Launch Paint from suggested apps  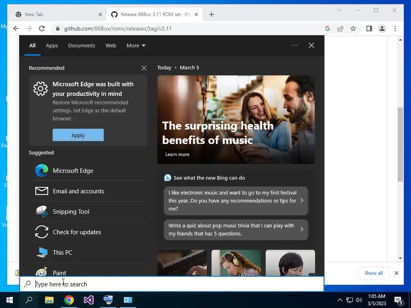click(88, 271)
